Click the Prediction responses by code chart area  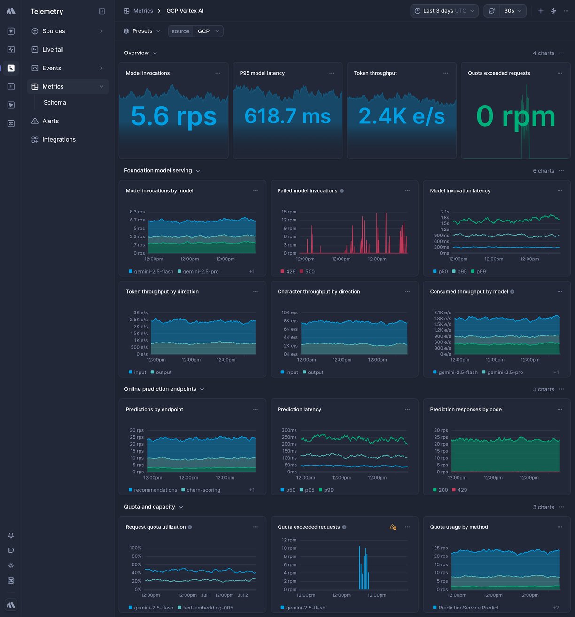click(505, 451)
